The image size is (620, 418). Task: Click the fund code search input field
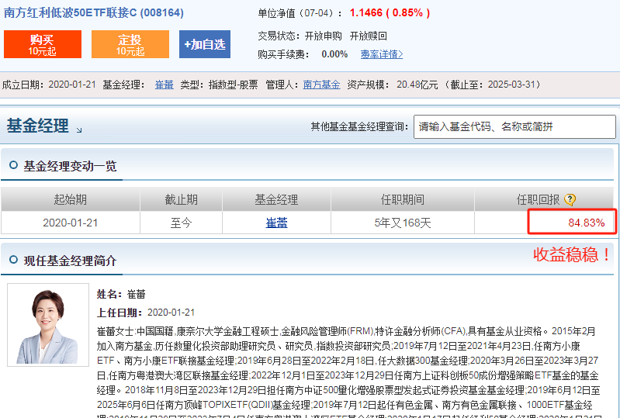(x=514, y=127)
